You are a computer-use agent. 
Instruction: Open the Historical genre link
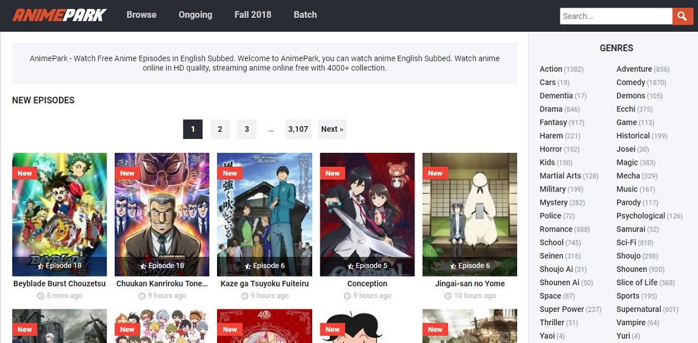click(x=633, y=136)
